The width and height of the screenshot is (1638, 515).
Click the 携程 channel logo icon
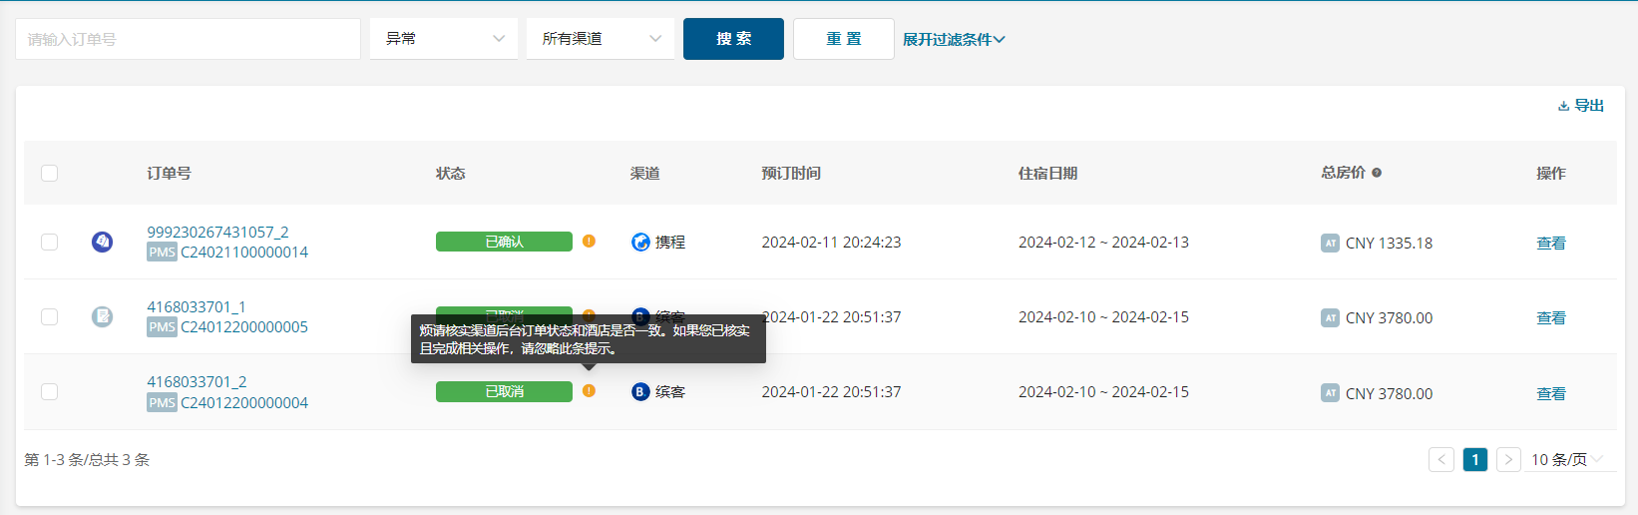click(640, 242)
